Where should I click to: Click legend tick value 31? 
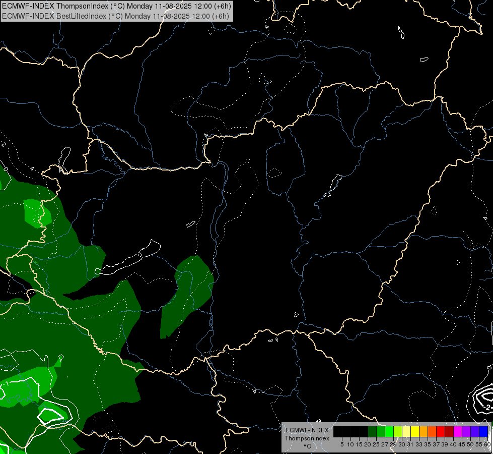(410, 444)
